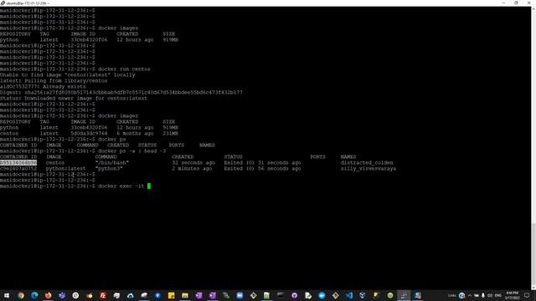The width and height of the screenshot is (536, 301).
Task: Click the Links toolbar label on the taskbar
Action: coord(452,295)
